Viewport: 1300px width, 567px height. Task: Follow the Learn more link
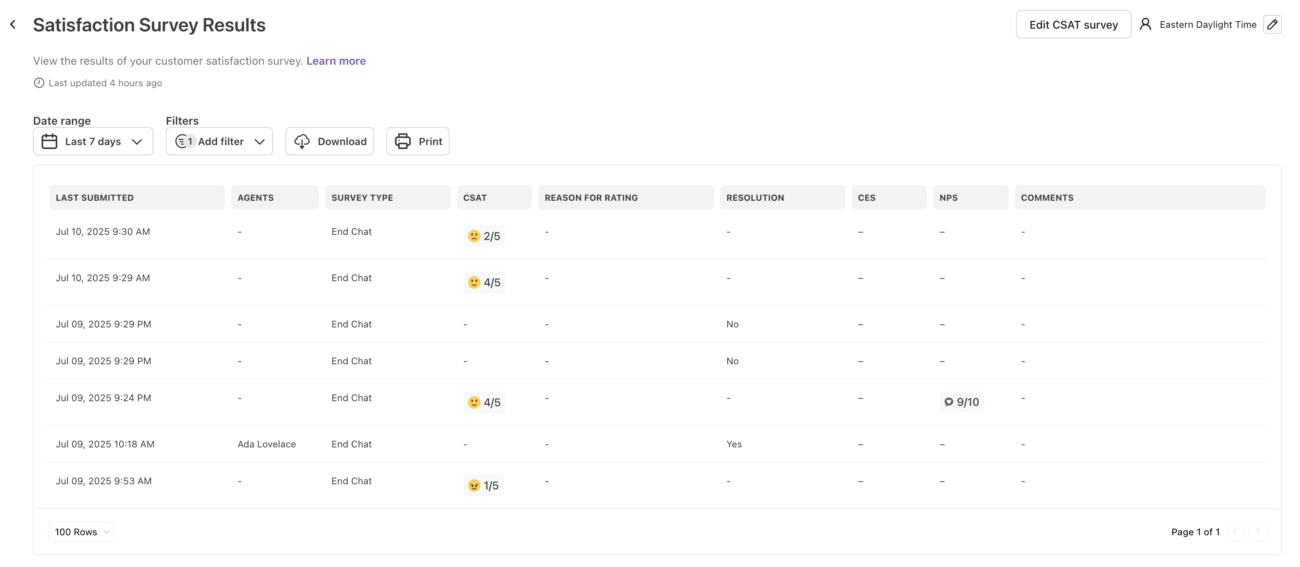tap(336, 61)
